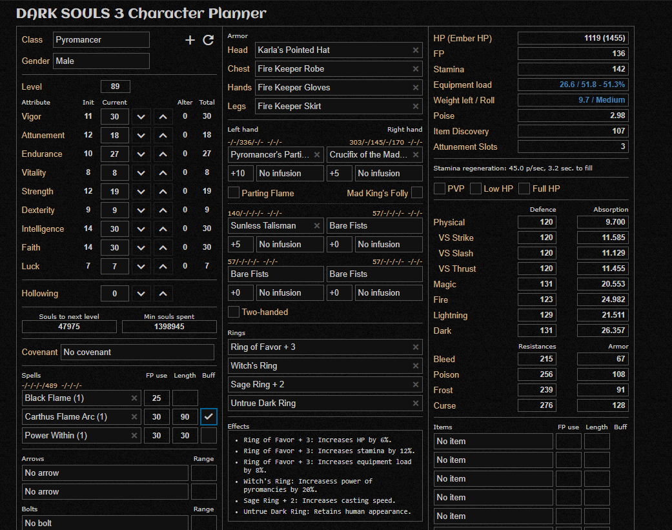Decrease Vigor with the down chevron
The width and height of the screenshot is (672, 530).
coord(141,117)
